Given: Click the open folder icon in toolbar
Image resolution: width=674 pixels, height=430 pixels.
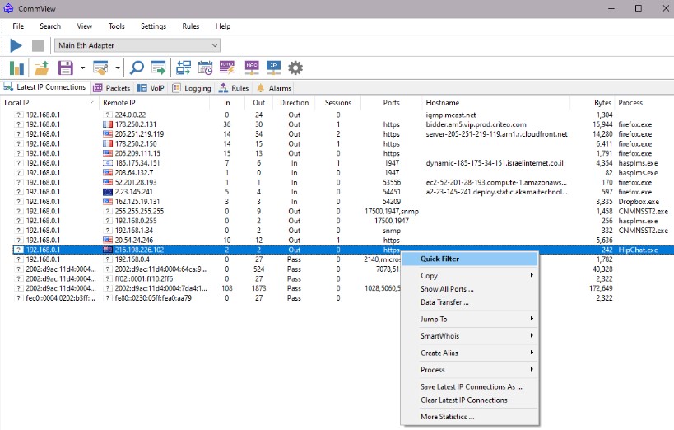Looking at the screenshot, I should 41,68.
